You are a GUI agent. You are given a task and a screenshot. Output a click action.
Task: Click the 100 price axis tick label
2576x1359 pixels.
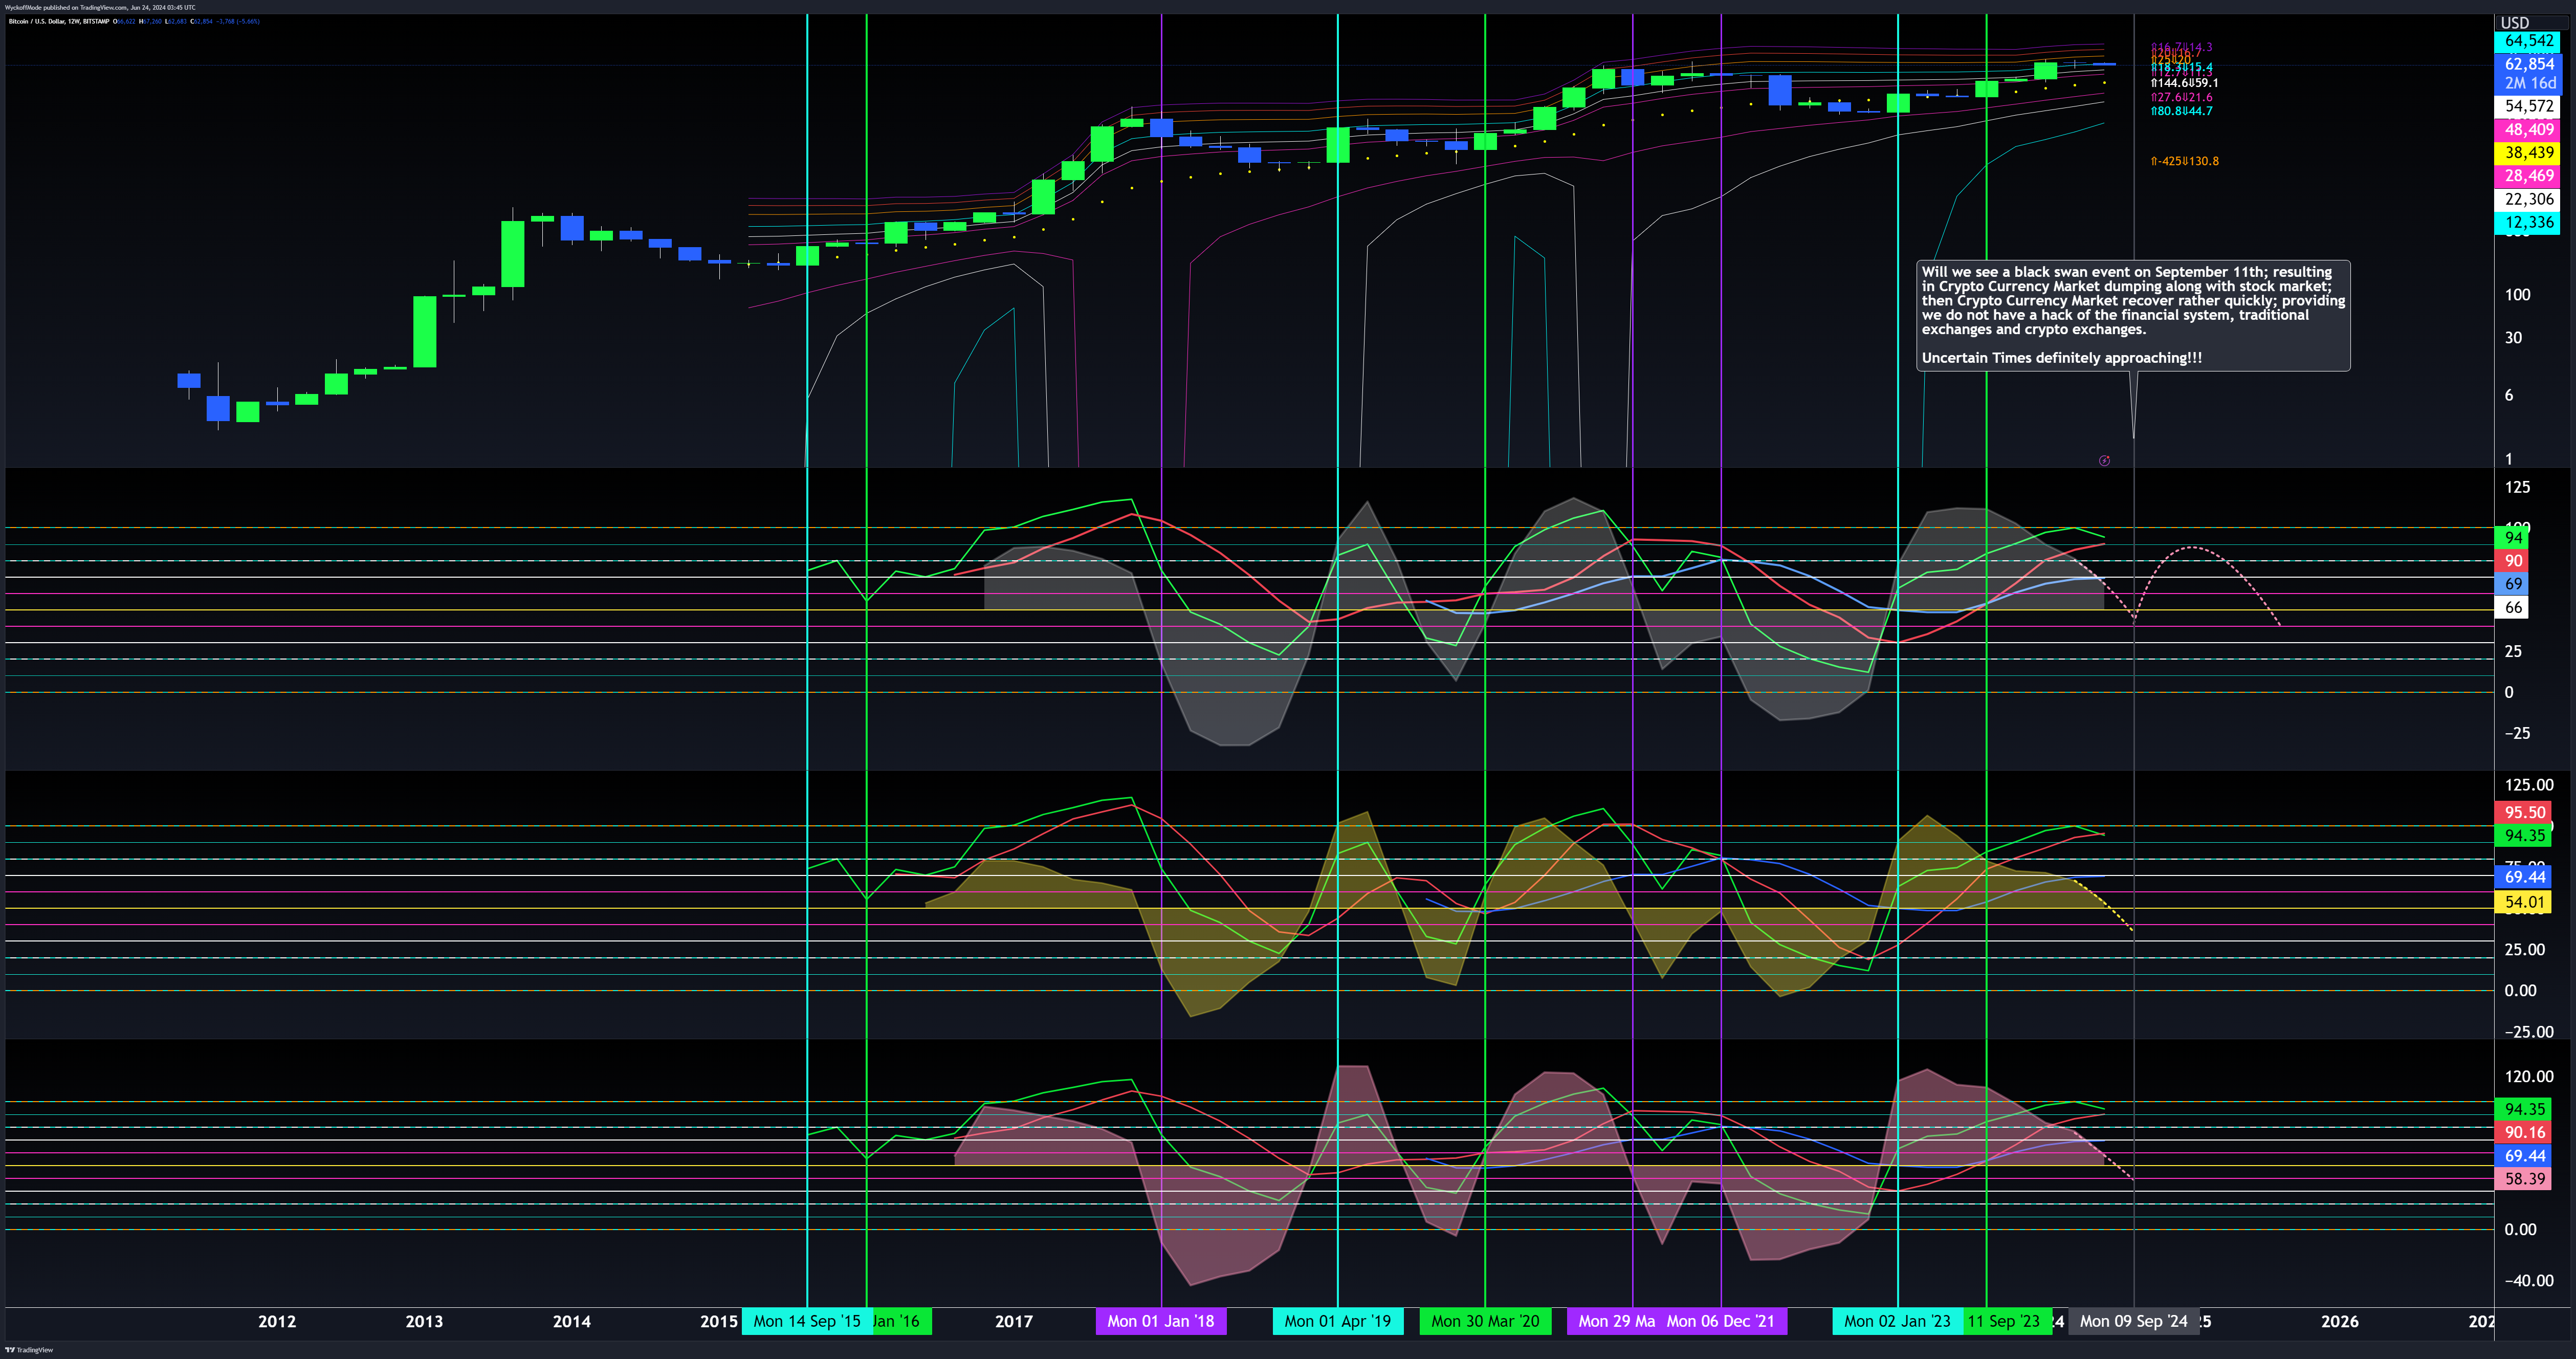pyautogui.click(x=2517, y=295)
